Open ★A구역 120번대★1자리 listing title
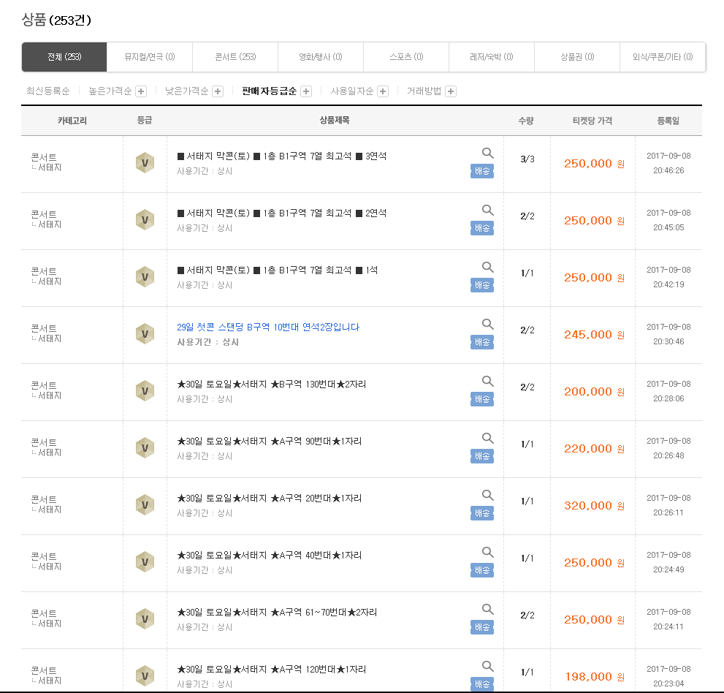 272,670
